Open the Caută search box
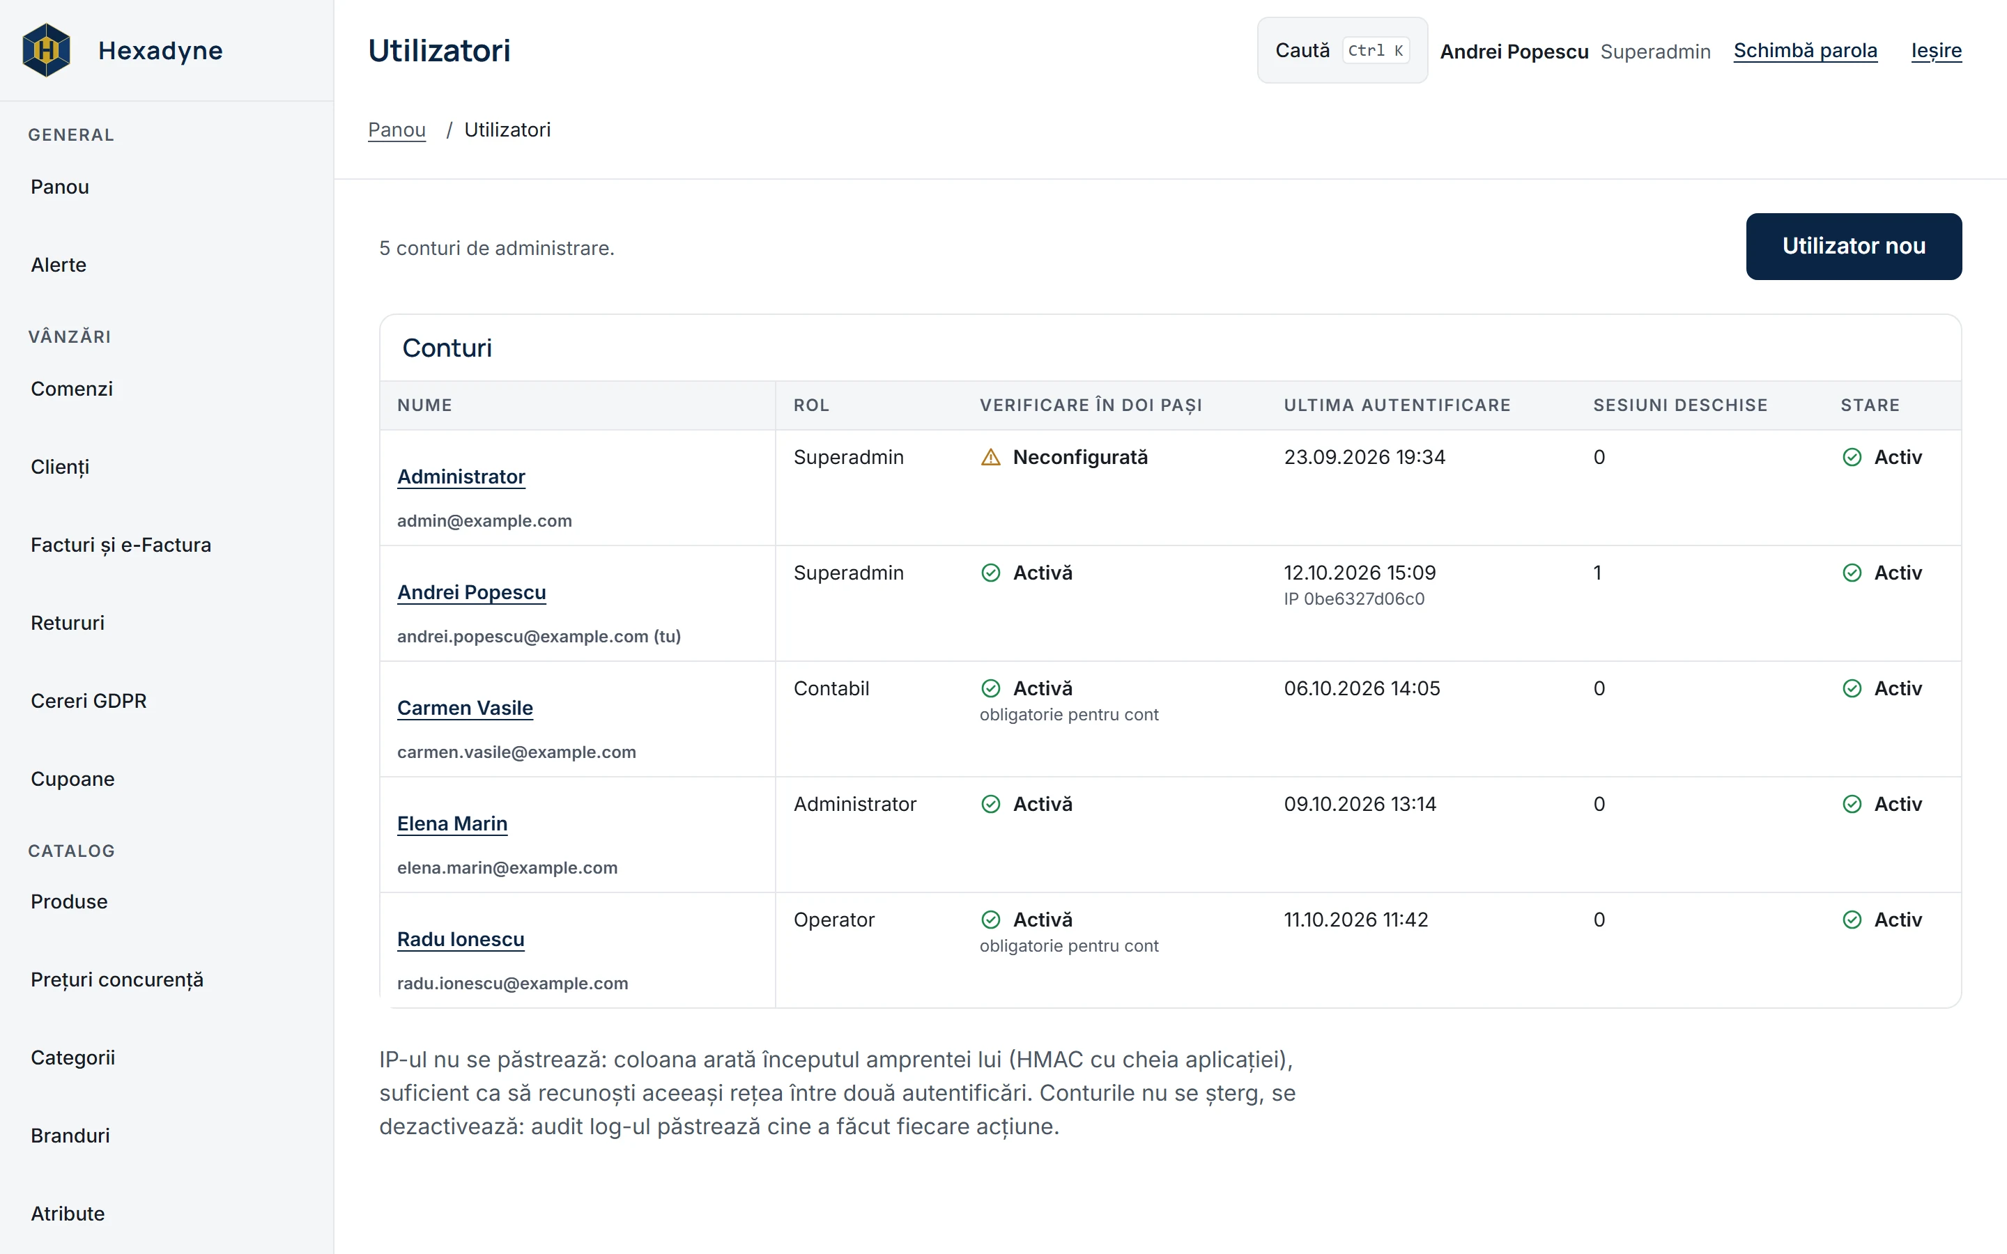 1342,51
